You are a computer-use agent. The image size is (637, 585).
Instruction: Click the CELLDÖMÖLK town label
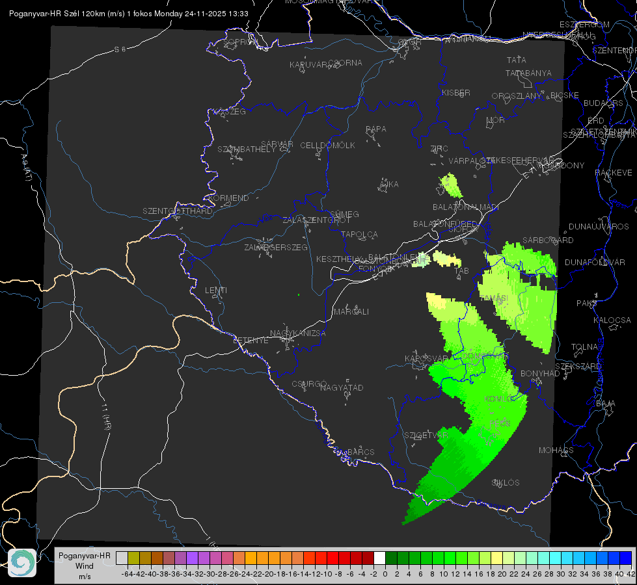click(x=328, y=146)
